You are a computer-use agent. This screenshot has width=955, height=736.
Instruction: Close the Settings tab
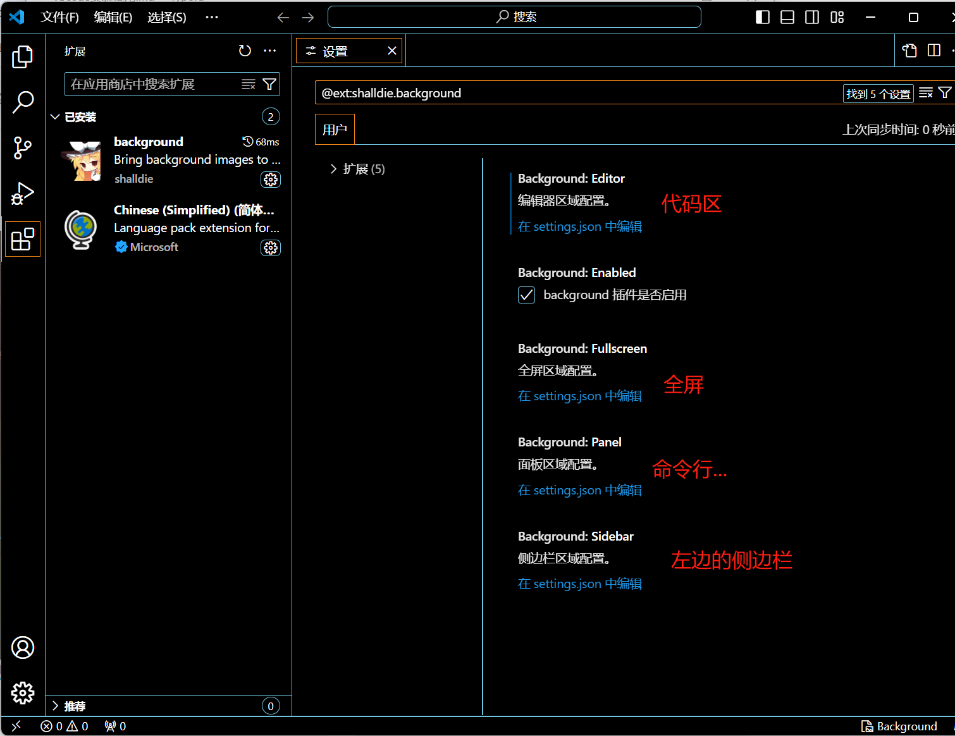tap(392, 51)
